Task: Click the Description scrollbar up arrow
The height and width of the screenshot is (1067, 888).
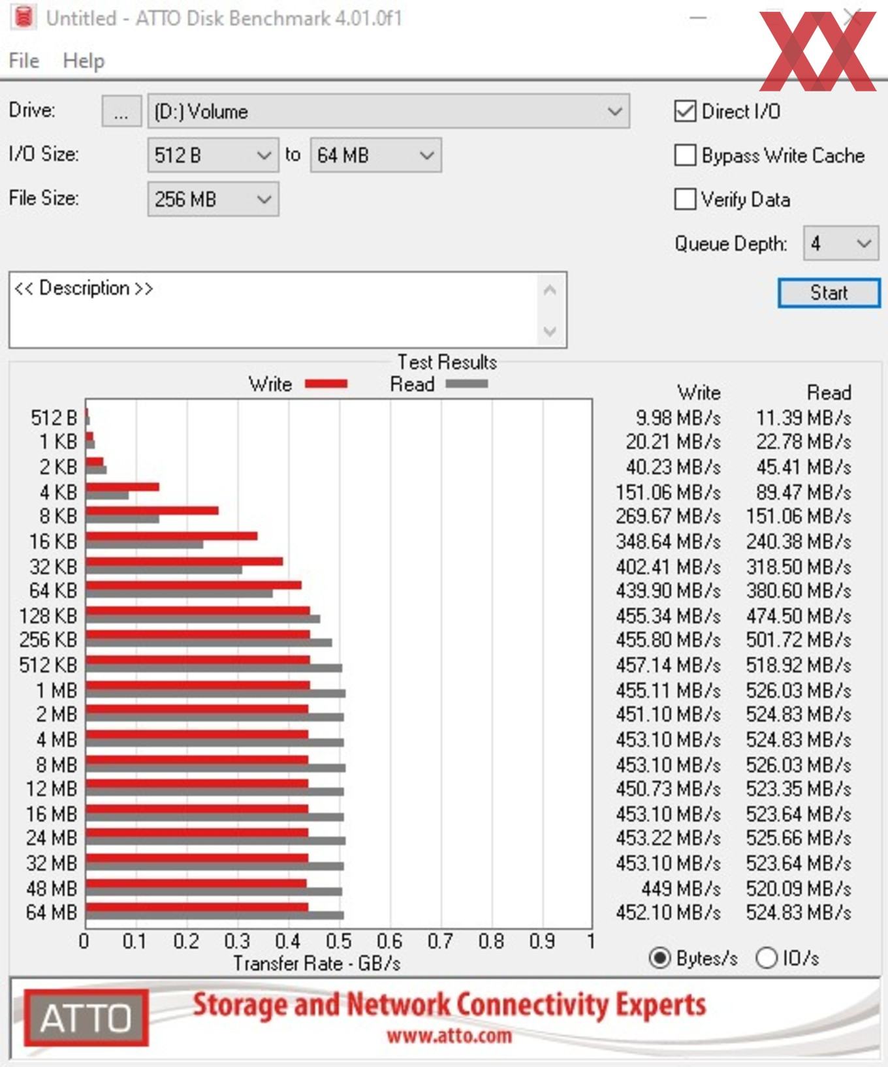Action: click(x=550, y=290)
